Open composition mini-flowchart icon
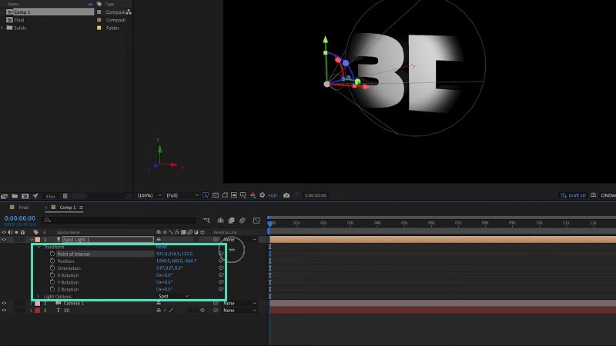This screenshot has width=616, height=346. click(x=206, y=221)
